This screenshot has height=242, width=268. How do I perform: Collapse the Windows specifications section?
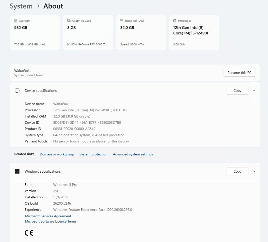point(254,171)
